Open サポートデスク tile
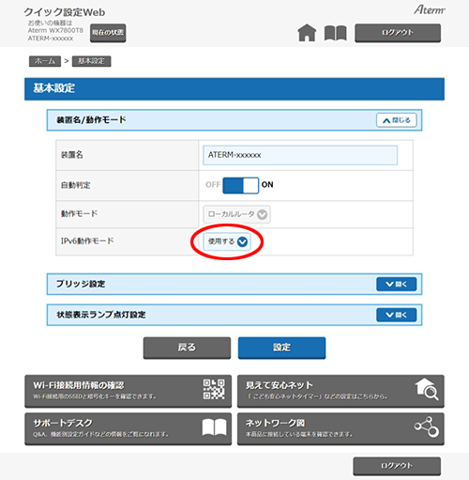Viewport: 469px width, 480px height. [x=129, y=428]
